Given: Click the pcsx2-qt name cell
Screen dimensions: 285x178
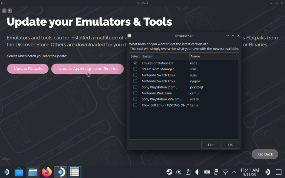Looking at the screenshot, I should click(x=196, y=87).
